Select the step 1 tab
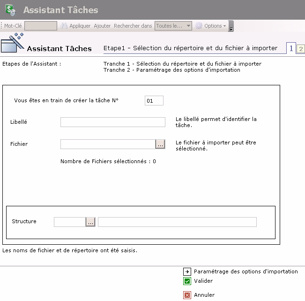The image size is (305, 301). 291,48
